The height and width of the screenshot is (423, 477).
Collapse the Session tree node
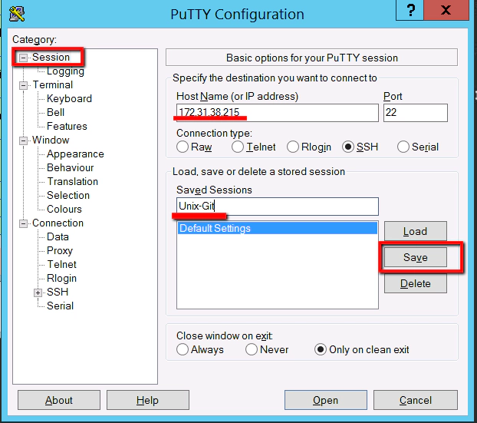click(23, 58)
